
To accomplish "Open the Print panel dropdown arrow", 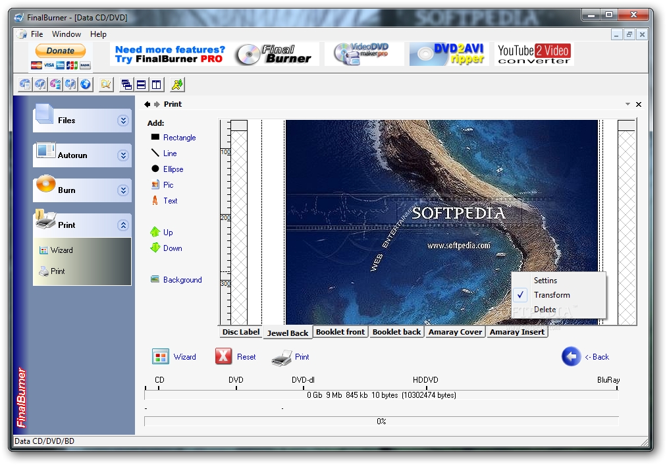I will pos(627,104).
